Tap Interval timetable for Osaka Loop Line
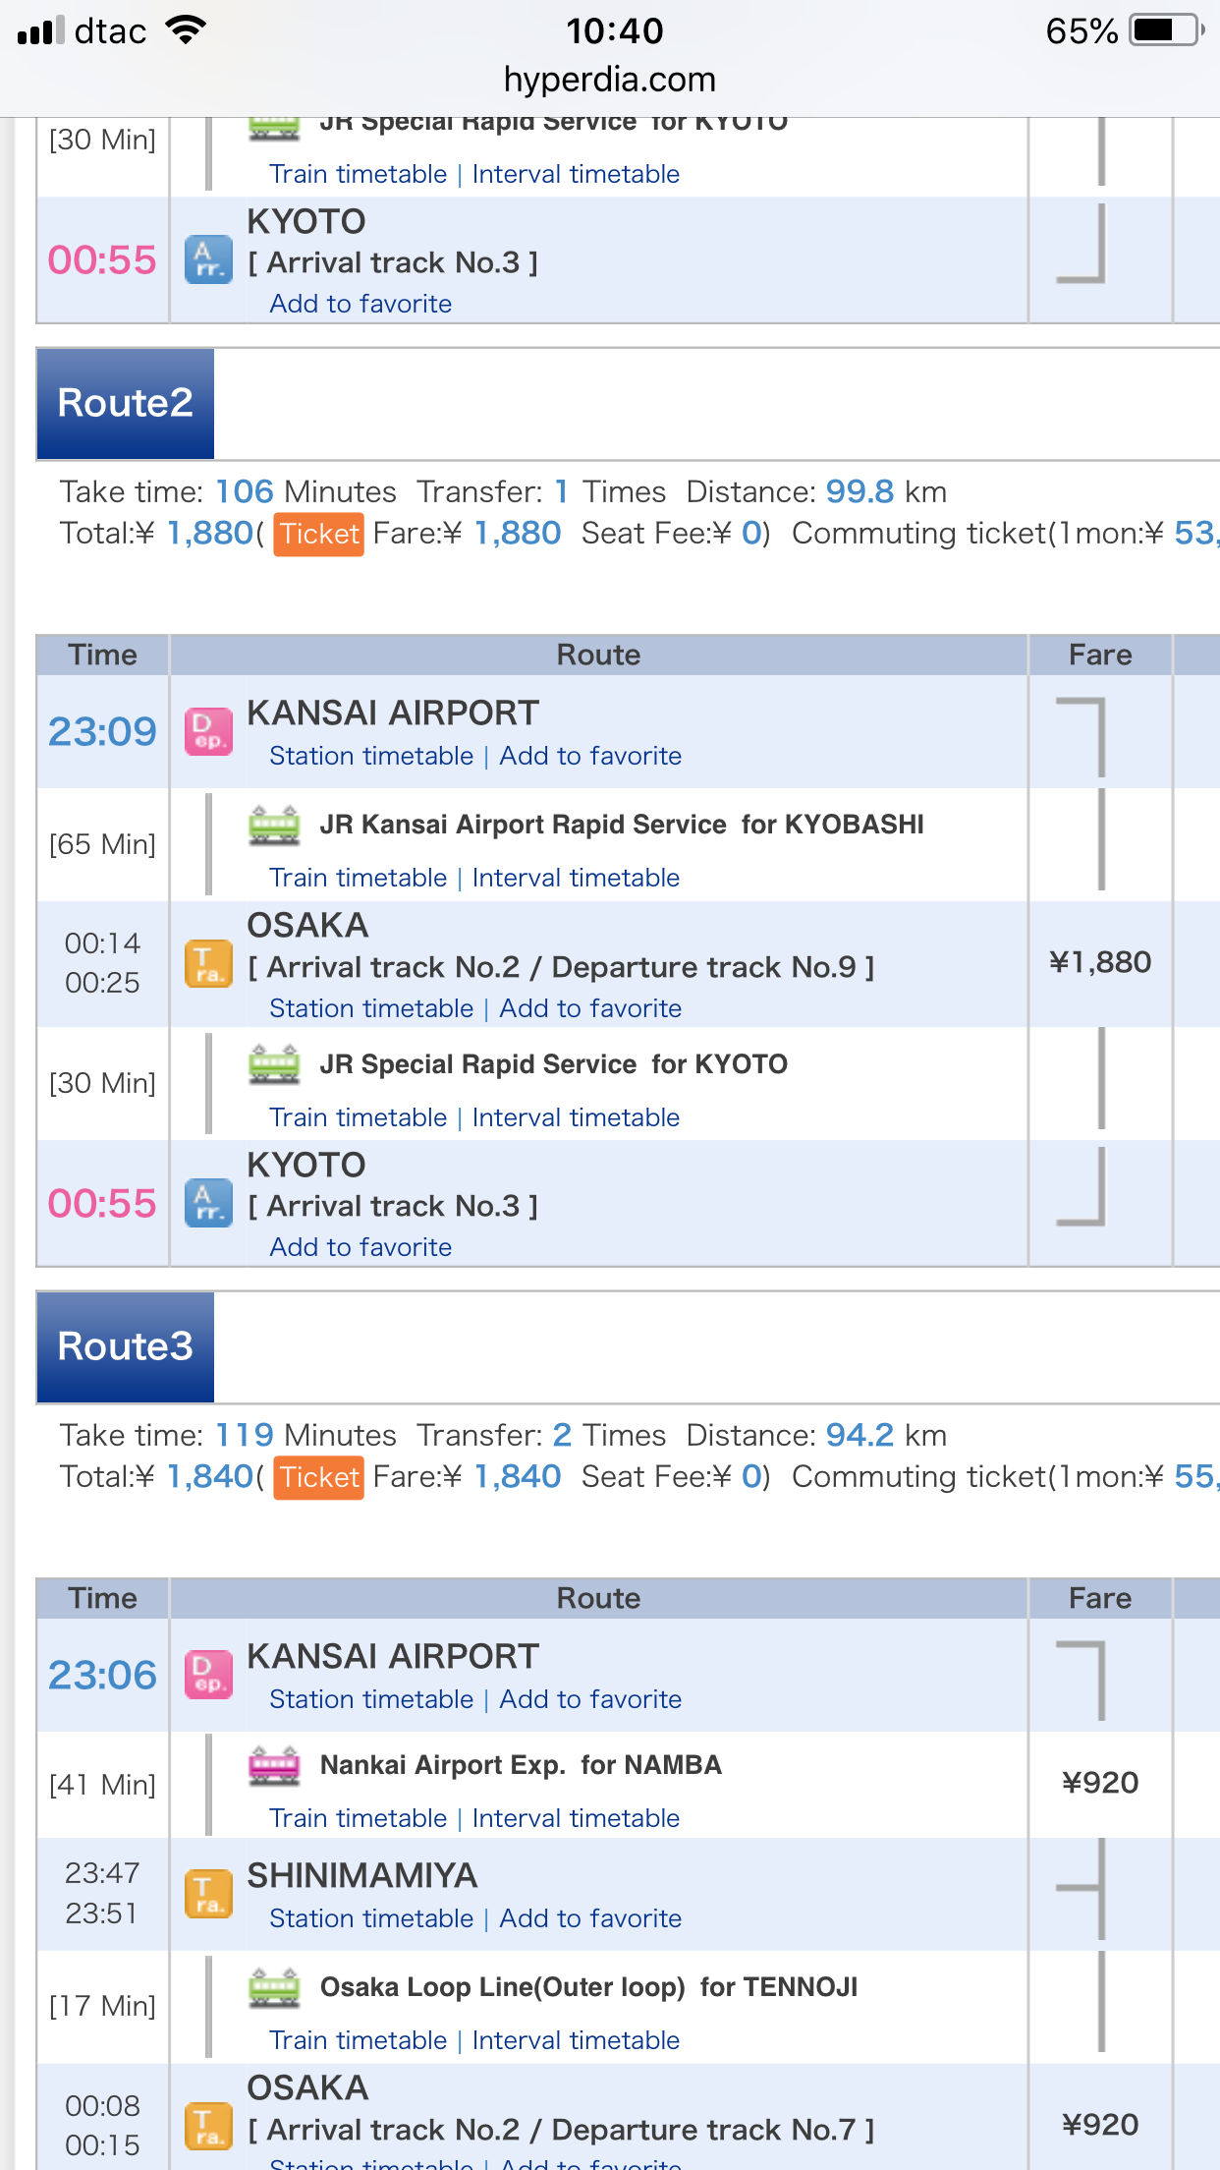 576,2040
